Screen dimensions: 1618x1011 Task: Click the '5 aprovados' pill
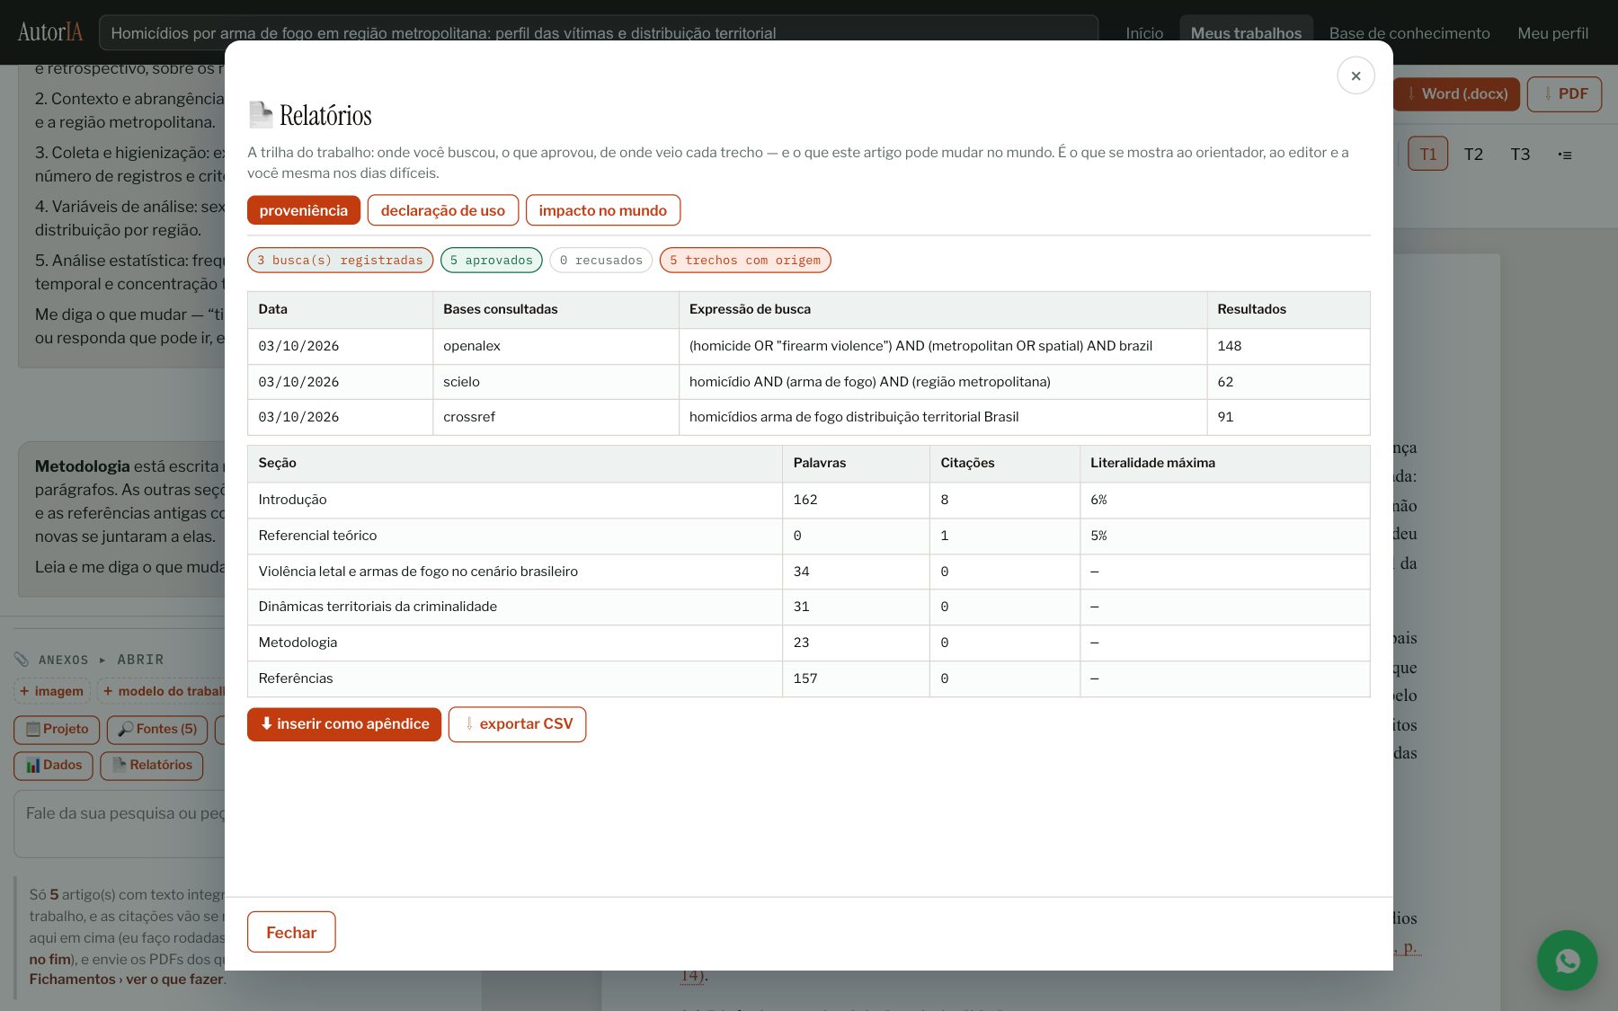(x=492, y=260)
